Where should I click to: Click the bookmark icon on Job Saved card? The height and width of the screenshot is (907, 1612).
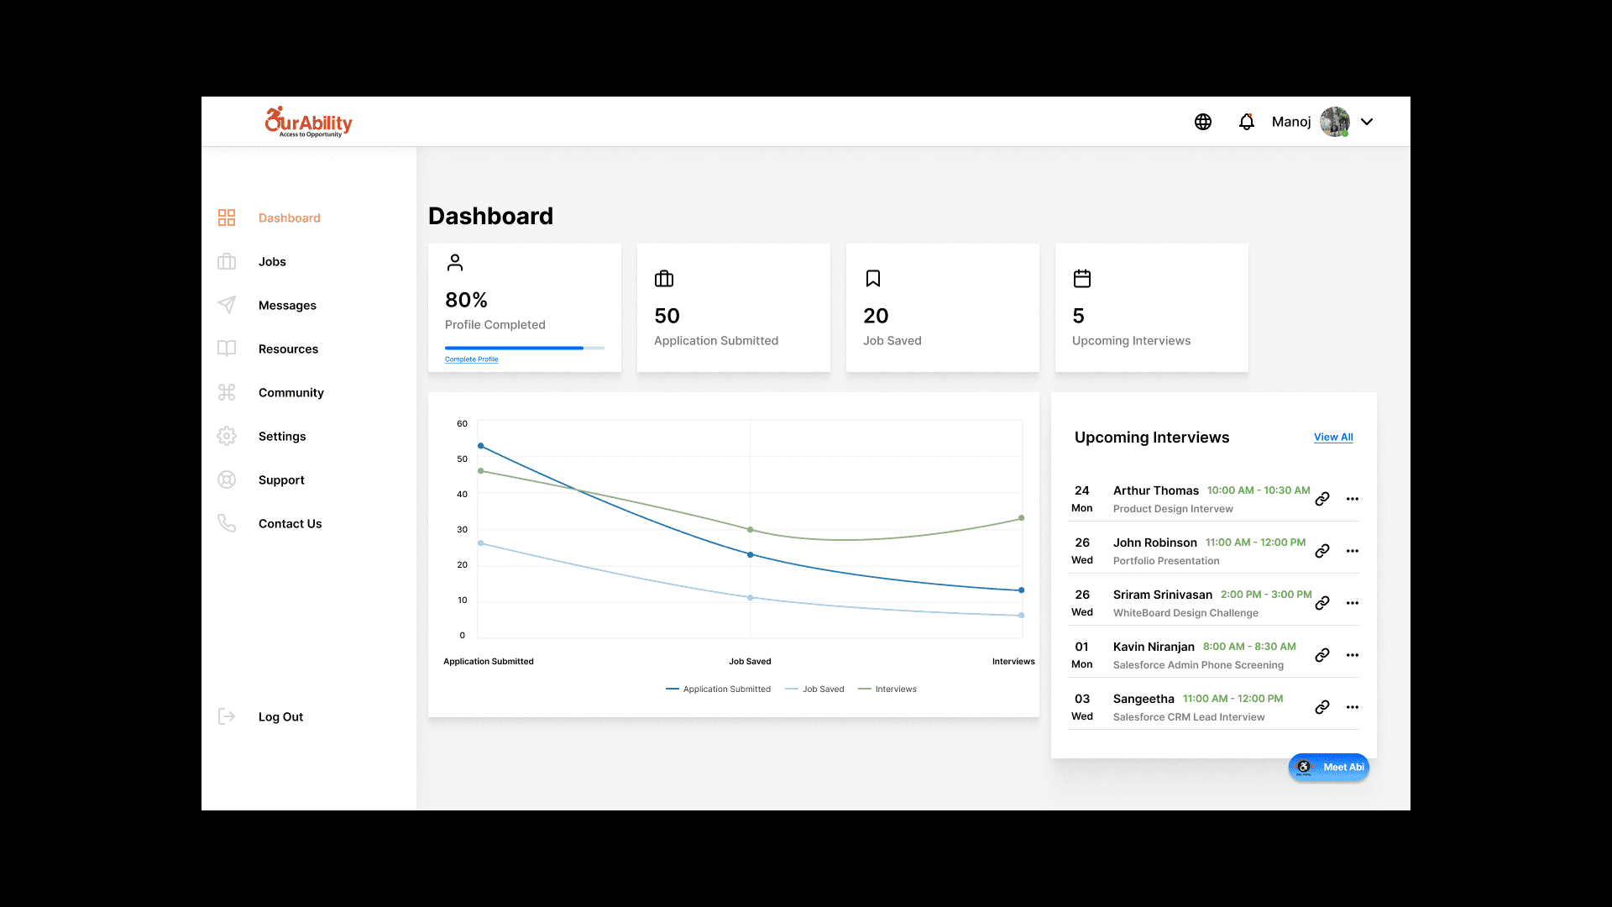(x=873, y=279)
